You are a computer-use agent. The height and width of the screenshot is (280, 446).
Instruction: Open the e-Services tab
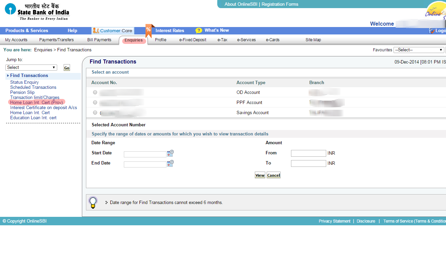point(246,40)
